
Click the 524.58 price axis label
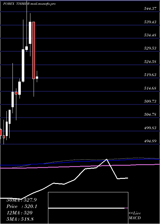150,62
